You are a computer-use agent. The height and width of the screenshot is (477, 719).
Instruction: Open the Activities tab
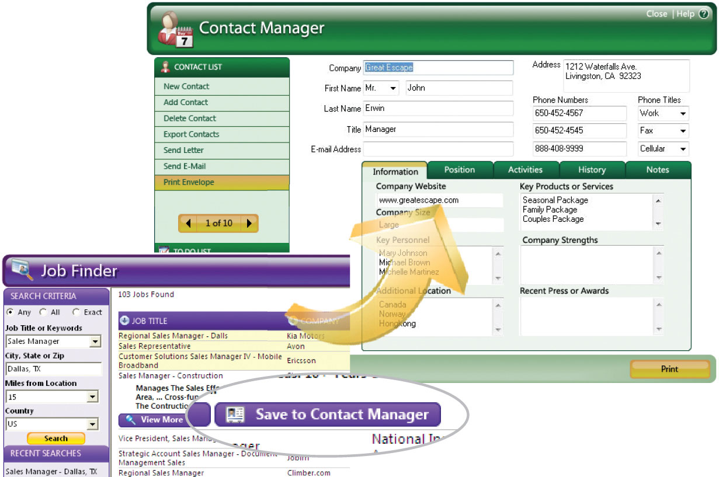[x=526, y=169]
